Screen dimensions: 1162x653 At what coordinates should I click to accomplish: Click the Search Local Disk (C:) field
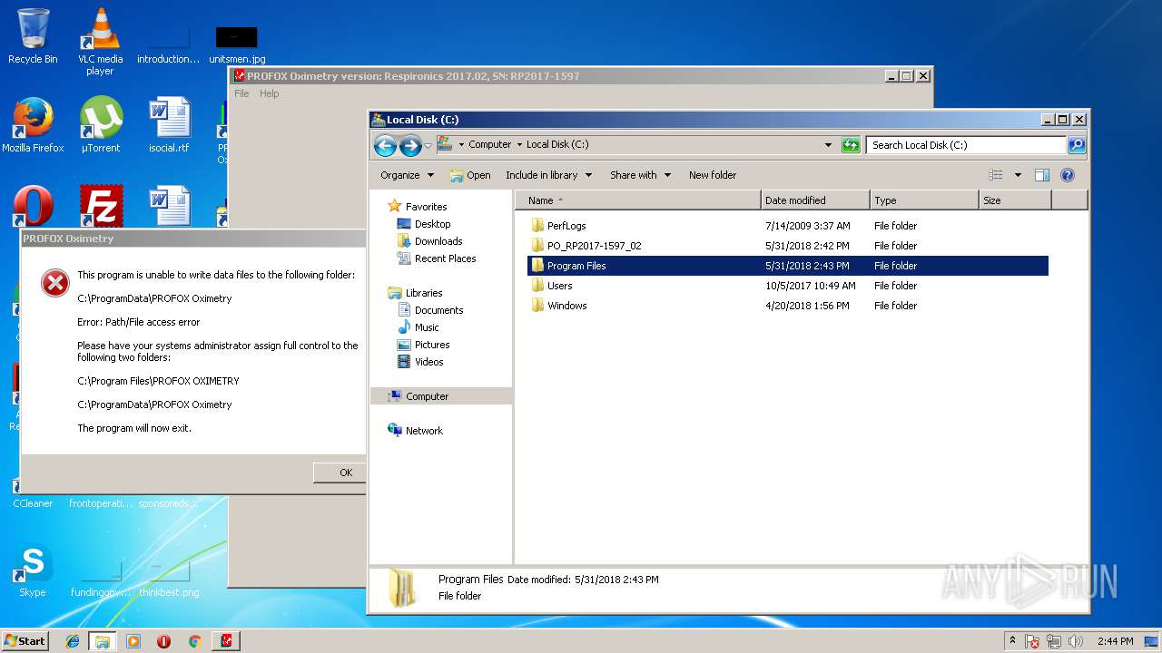click(966, 145)
